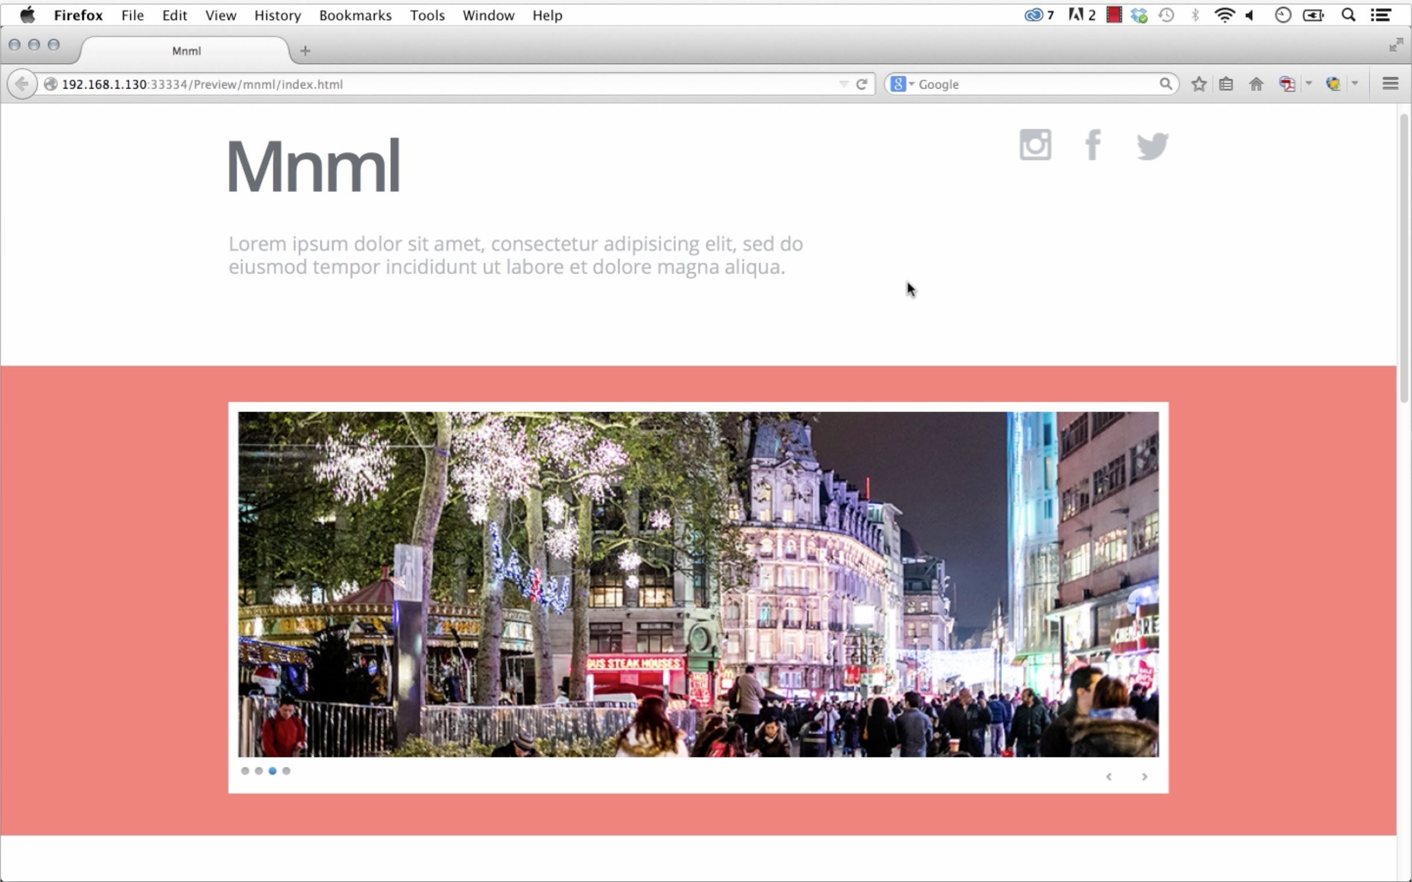Expand the URL bar history dropdown arrow
Screen dimensions: 1412x882
[x=843, y=84]
